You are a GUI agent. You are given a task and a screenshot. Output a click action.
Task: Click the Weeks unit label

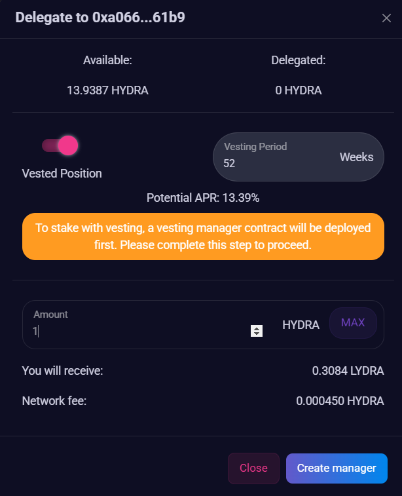point(356,157)
